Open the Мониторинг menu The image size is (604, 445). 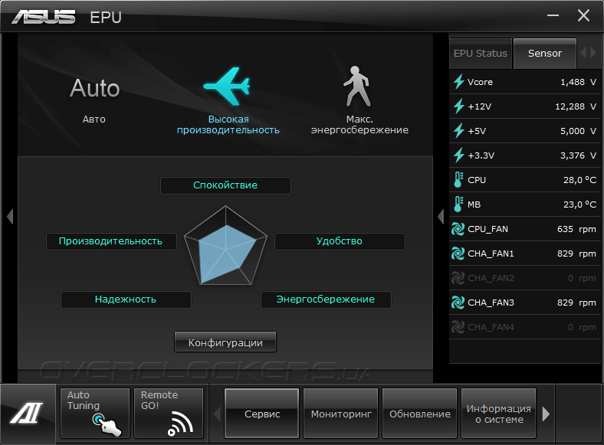pos(341,413)
